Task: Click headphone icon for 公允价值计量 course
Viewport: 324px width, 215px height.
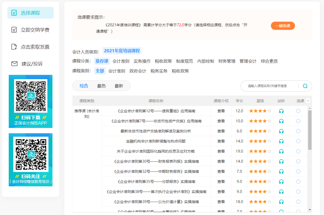Action: (281, 202)
